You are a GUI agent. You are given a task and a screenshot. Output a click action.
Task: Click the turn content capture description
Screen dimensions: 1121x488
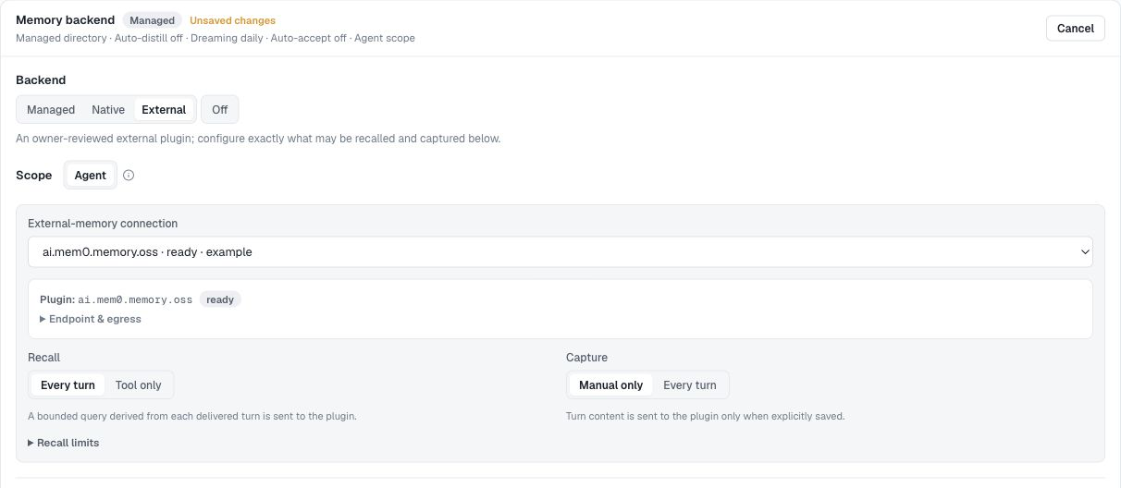click(705, 416)
